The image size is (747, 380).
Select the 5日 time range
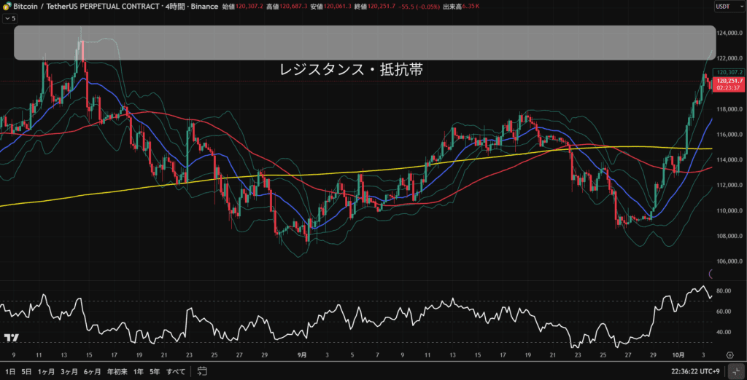click(x=27, y=371)
